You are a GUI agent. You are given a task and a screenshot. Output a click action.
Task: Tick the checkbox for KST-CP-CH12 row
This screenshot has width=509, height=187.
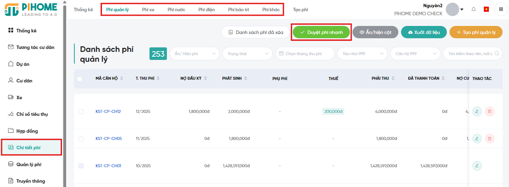pyautogui.click(x=81, y=112)
